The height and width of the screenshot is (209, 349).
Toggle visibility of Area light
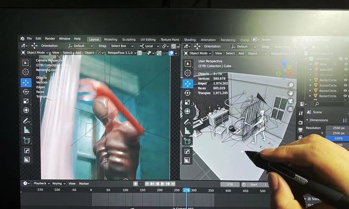pos(346,64)
